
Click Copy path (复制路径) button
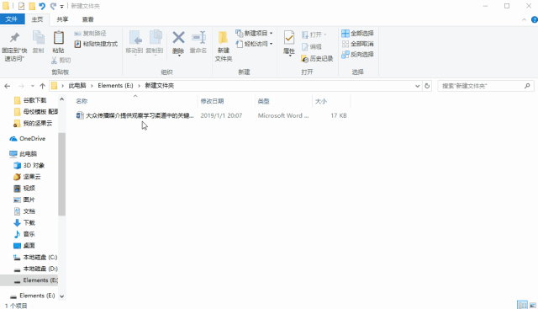click(x=90, y=34)
